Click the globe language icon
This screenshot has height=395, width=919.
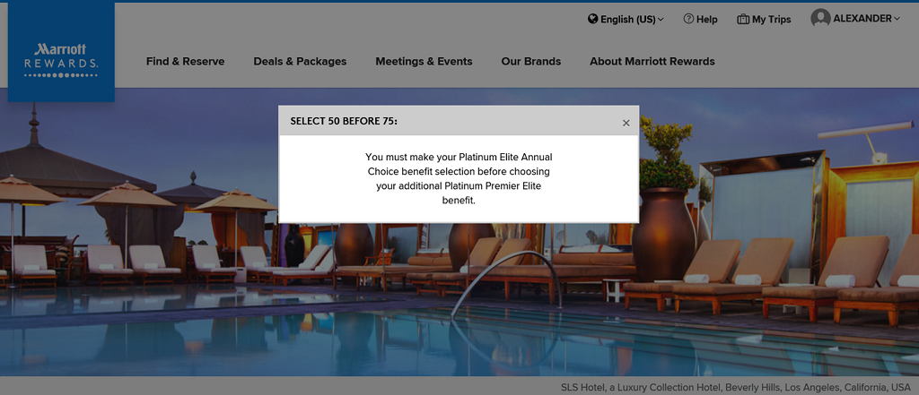pyautogui.click(x=593, y=19)
